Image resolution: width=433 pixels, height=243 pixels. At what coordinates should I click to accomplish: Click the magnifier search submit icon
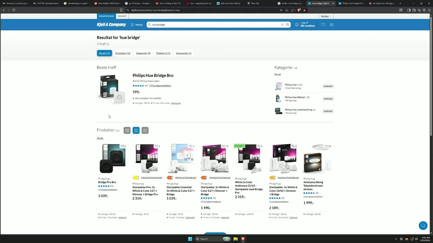coord(288,25)
